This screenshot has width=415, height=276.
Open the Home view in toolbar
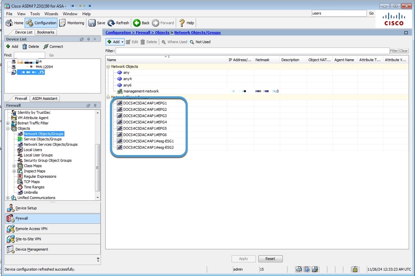coord(14,23)
